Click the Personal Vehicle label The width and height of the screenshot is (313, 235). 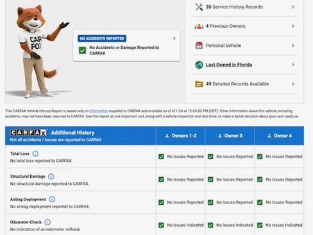223,46
